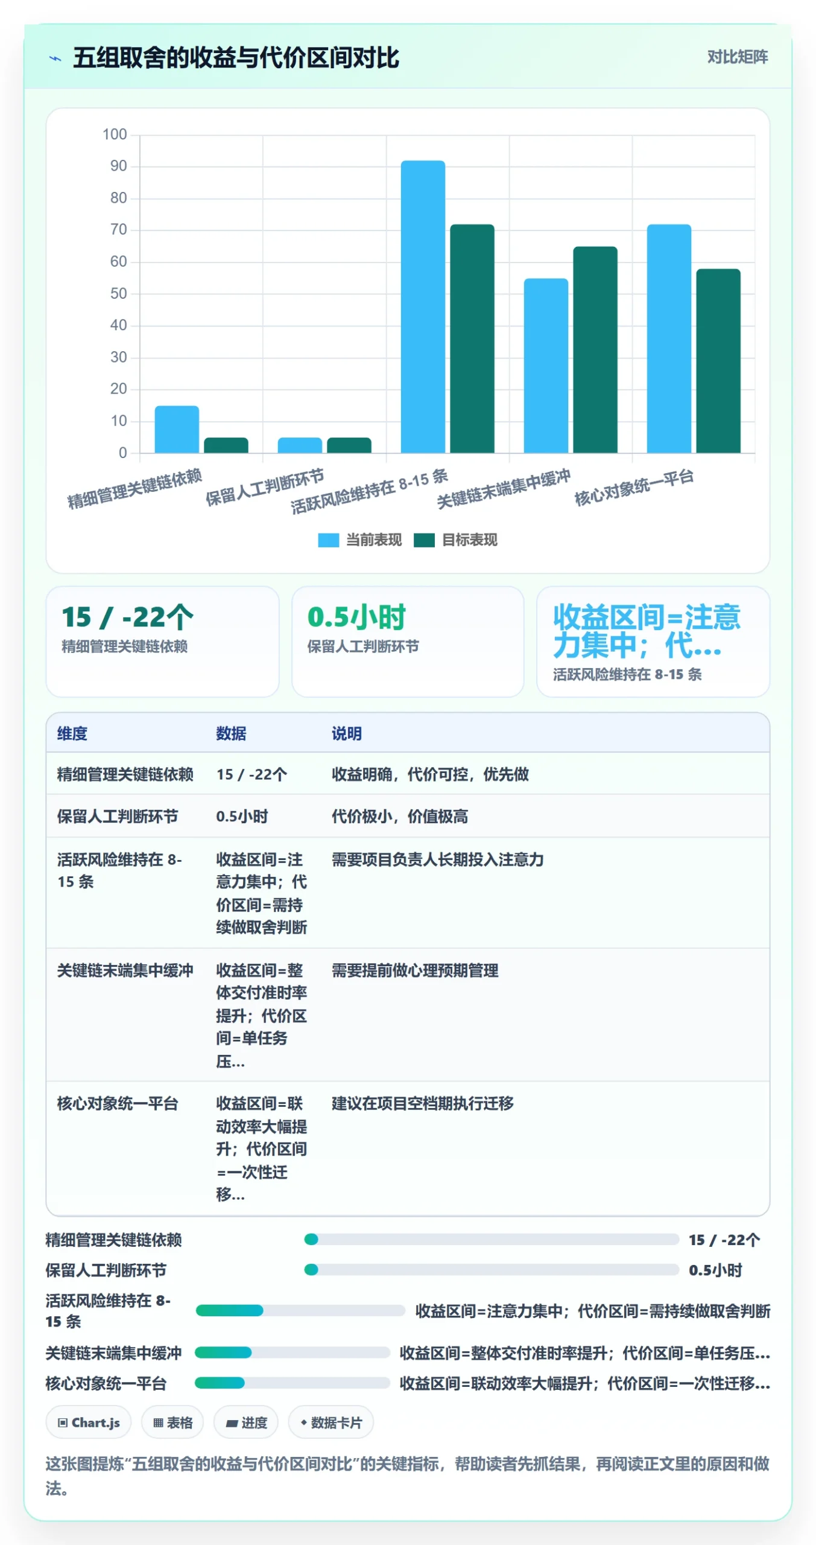Click the 五组取舍的收益与代价区间对比 title
The height and width of the screenshot is (1545, 816).
tap(236, 58)
